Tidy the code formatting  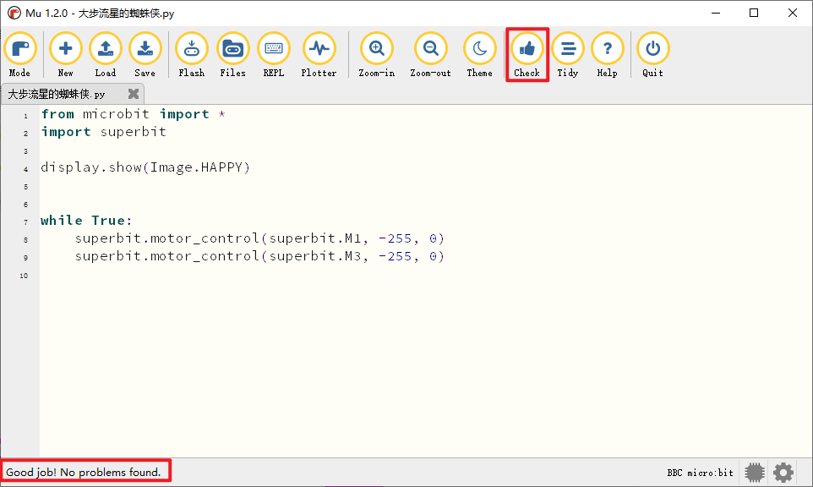coord(568,55)
